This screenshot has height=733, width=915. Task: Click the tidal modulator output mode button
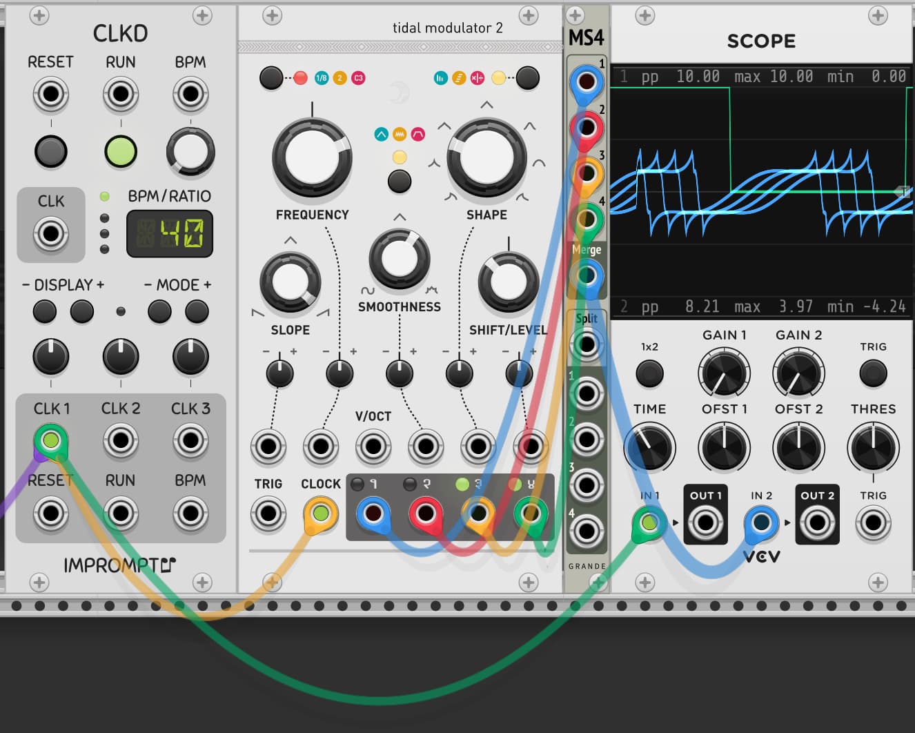[x=528, y=78]
